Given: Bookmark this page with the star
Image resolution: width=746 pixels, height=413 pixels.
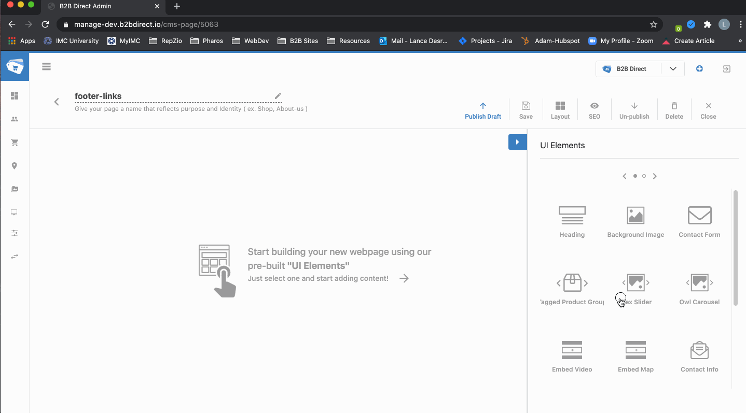Looking at the screenshot, I should point(654,24).
